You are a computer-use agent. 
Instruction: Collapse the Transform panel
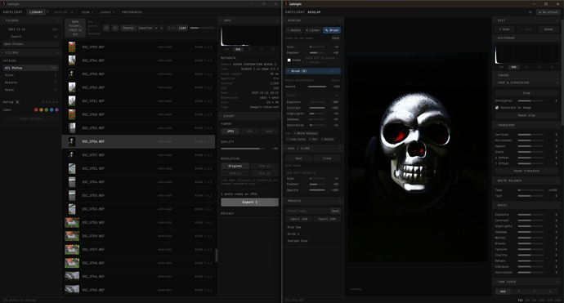click(x=526, y=125)
